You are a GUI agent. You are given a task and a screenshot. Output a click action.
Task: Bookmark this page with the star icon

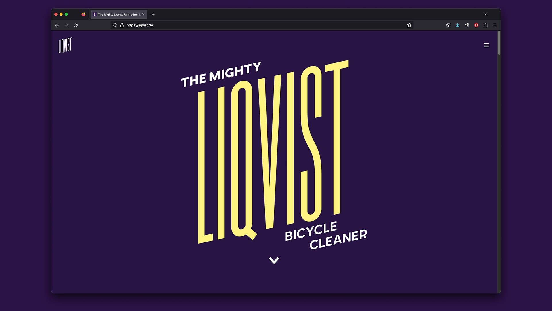[x=409, y=25]
